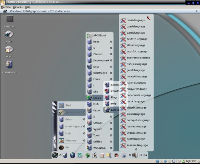Click the Utilities folder icon
The width and height of the screenshot is (200, 164).
[89, 142]
